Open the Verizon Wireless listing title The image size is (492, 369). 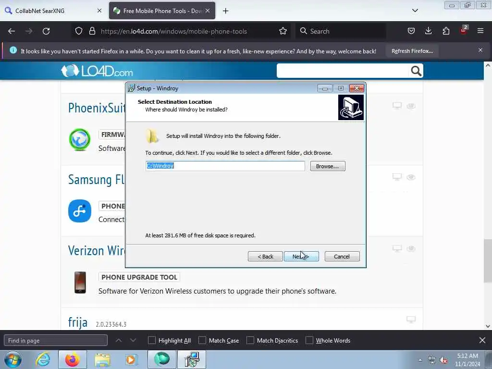tap(96, 250)
